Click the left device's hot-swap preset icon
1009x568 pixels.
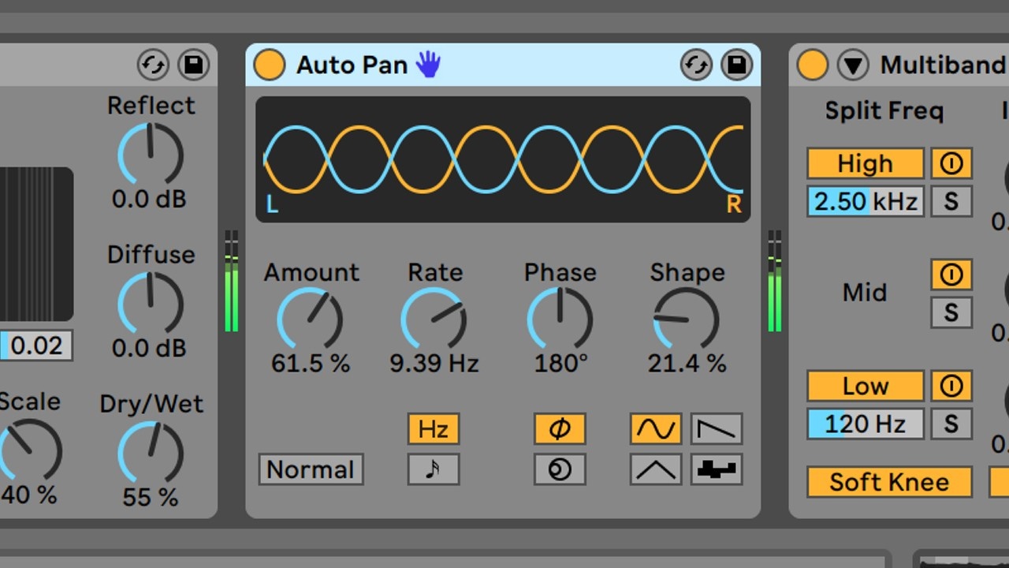153,65
